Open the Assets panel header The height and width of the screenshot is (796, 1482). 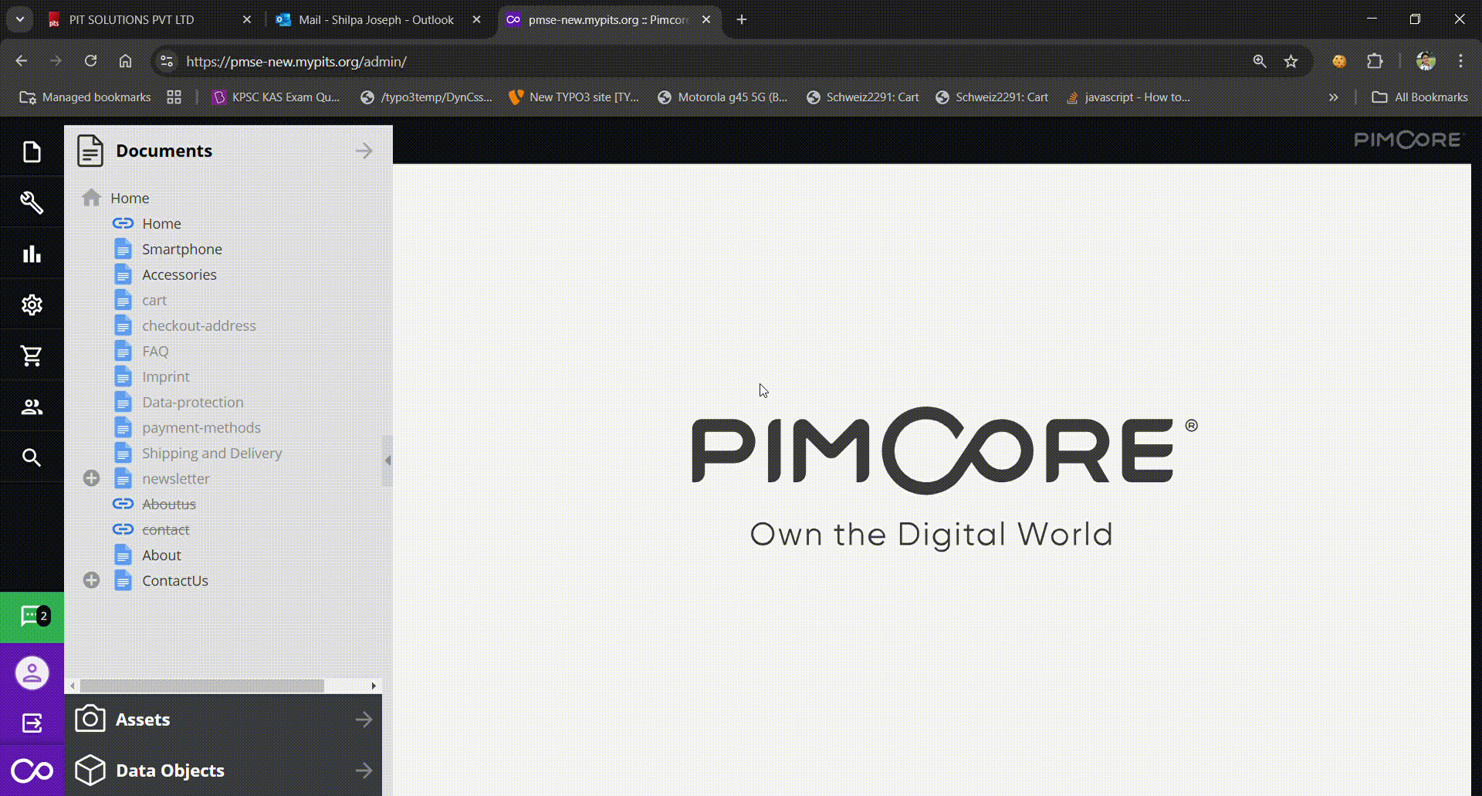point(223,720)
